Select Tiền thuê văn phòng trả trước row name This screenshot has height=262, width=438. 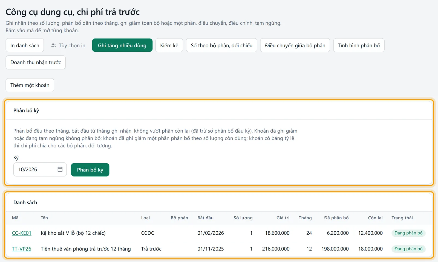(86, 249)
